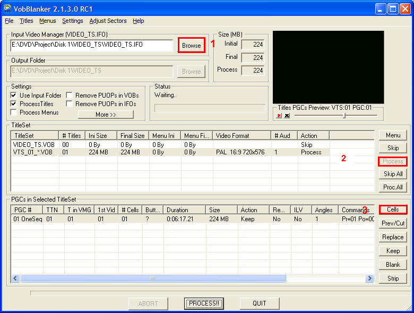414x313 pixels.
Task: Click the Proc.All button
Action: [x=393, y=187]
